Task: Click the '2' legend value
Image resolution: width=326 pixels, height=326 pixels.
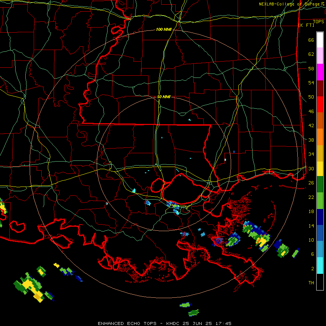Action: [x=313, y=269]
